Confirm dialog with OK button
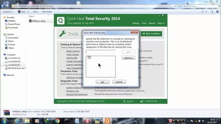 point(103,82)
